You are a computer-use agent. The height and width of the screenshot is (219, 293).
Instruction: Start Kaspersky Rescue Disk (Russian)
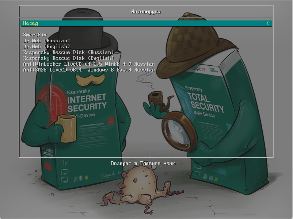[68, 53]
